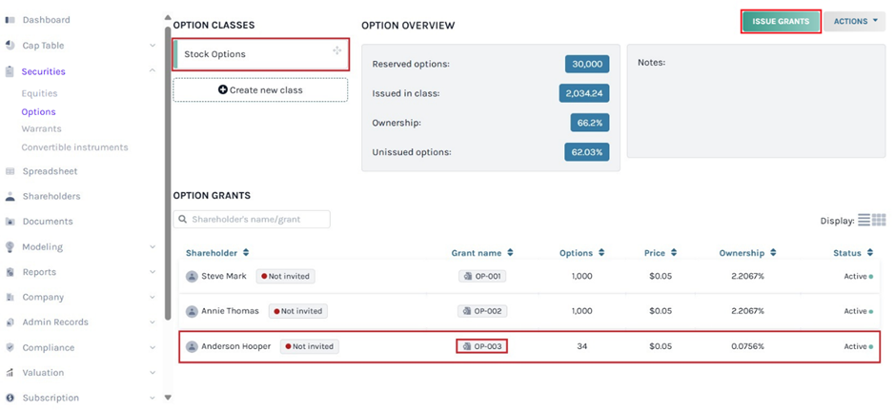Expand the Valuation menu chevron

(153, 372)
